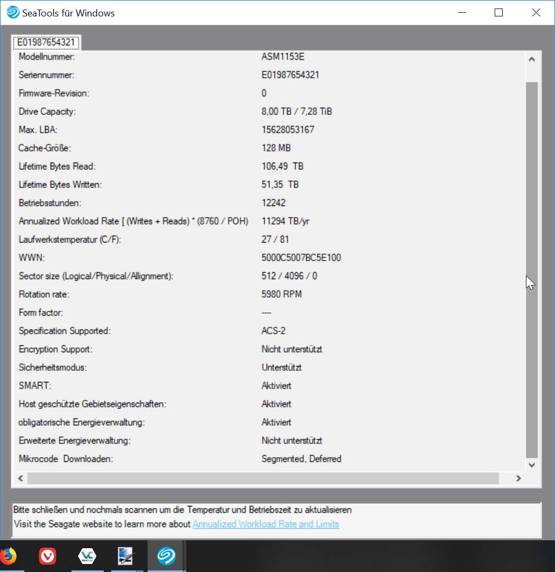Click the Sector size value 512 / 4096 / 0

click(289, 276)
